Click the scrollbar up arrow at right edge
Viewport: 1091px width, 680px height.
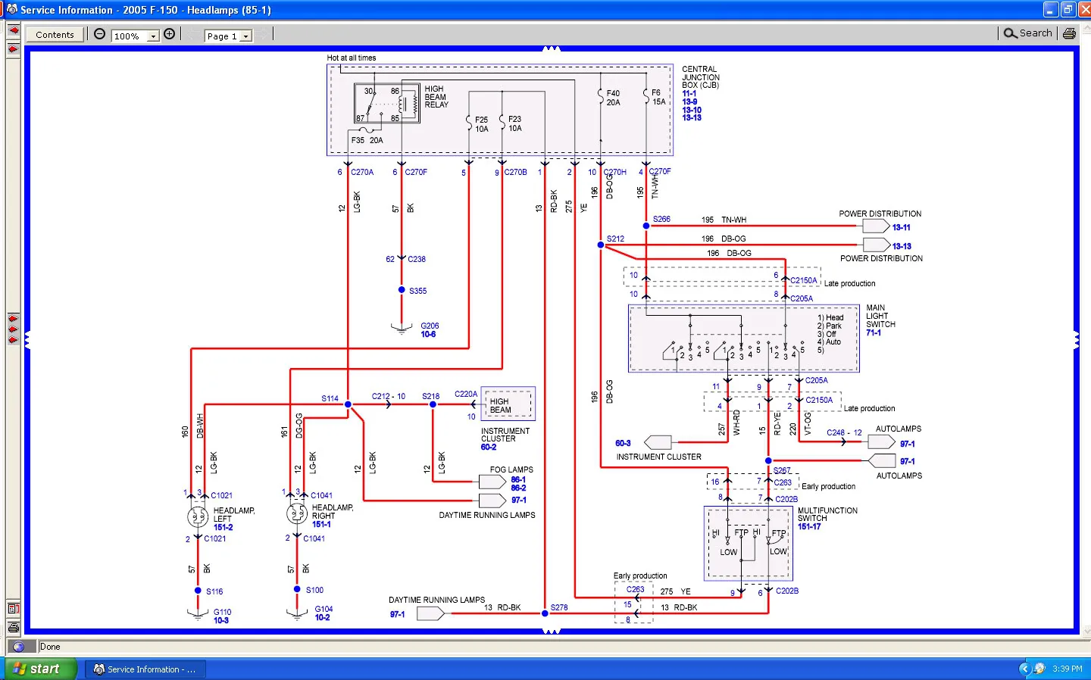pyautogui.click(x=1086, y=27)
